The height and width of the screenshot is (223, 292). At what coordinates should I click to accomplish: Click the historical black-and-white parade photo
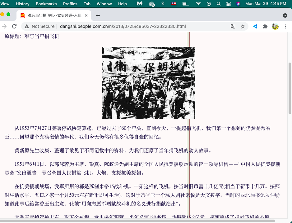(148, 83)
